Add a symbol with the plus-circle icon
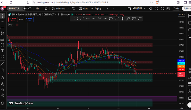 tap(30, 9)
